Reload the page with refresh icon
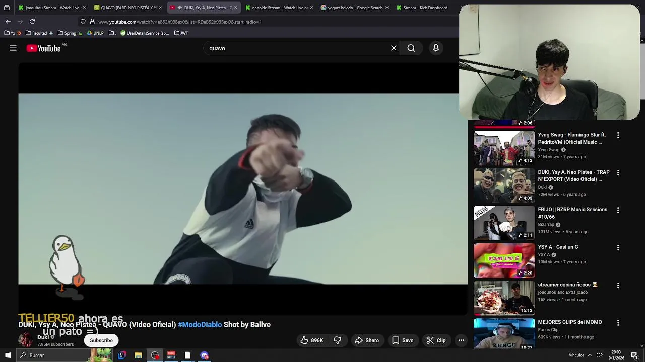 32,22
